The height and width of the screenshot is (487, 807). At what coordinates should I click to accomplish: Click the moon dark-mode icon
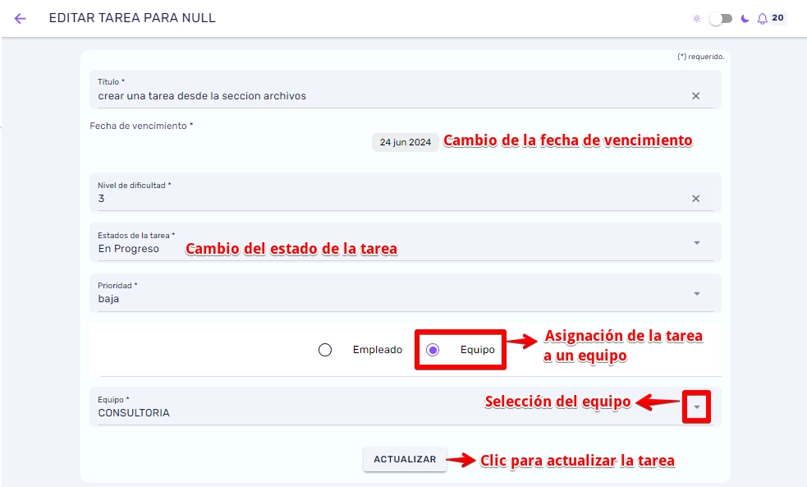pos(745,19)
